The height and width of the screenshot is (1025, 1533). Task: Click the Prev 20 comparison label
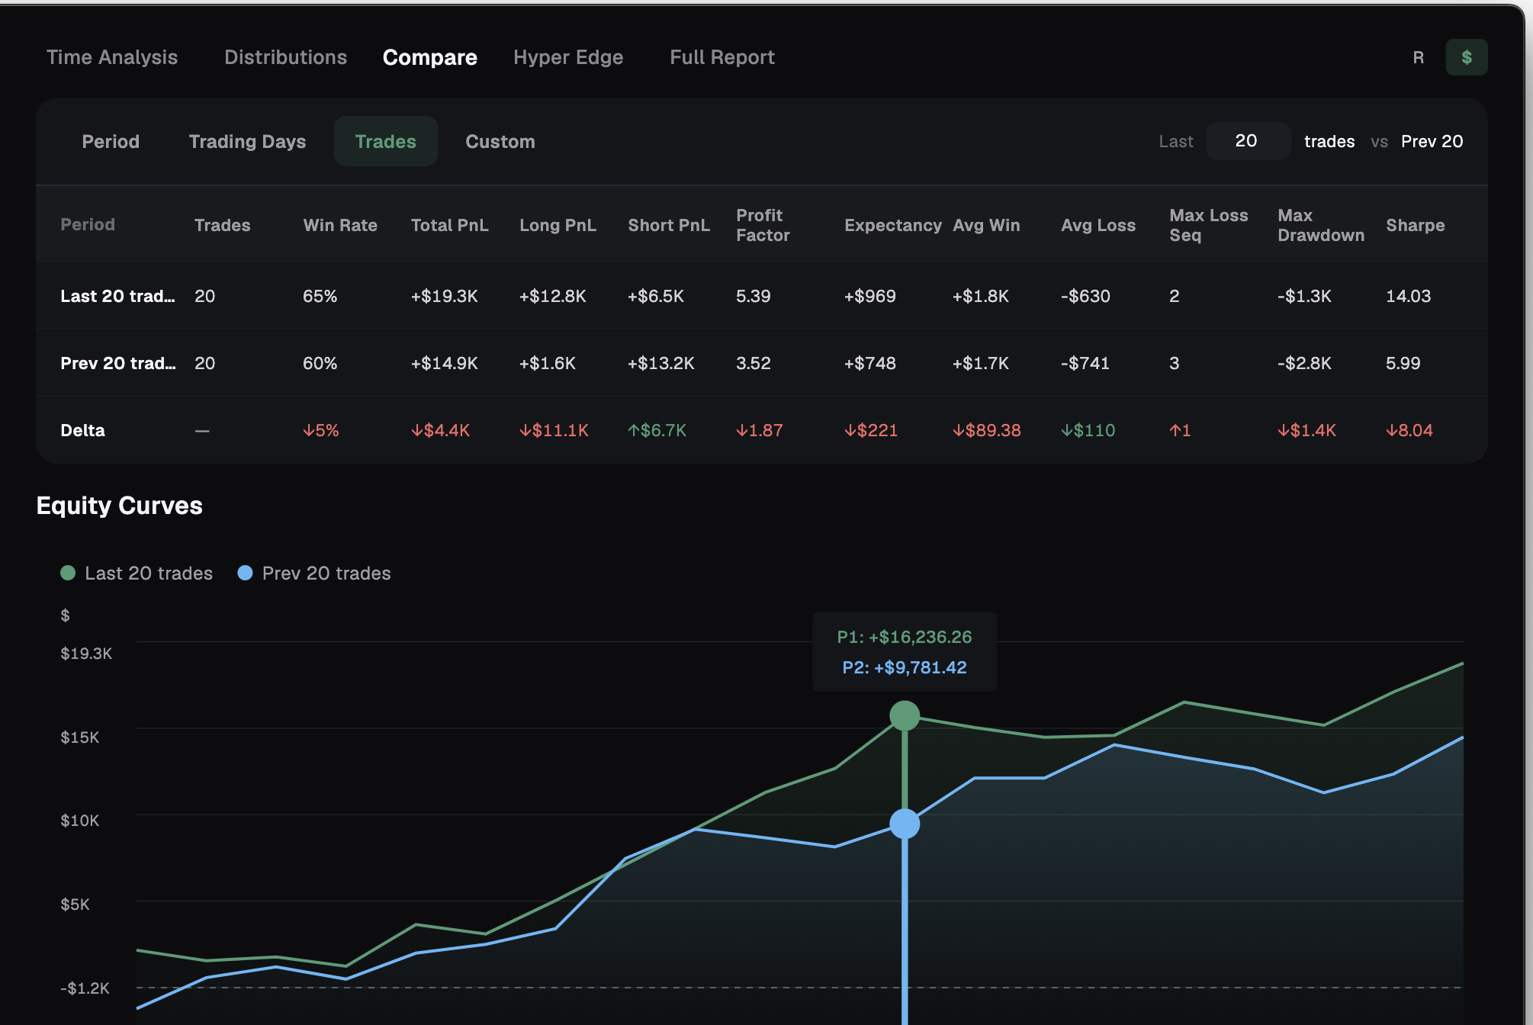(x=1432, y=141)
